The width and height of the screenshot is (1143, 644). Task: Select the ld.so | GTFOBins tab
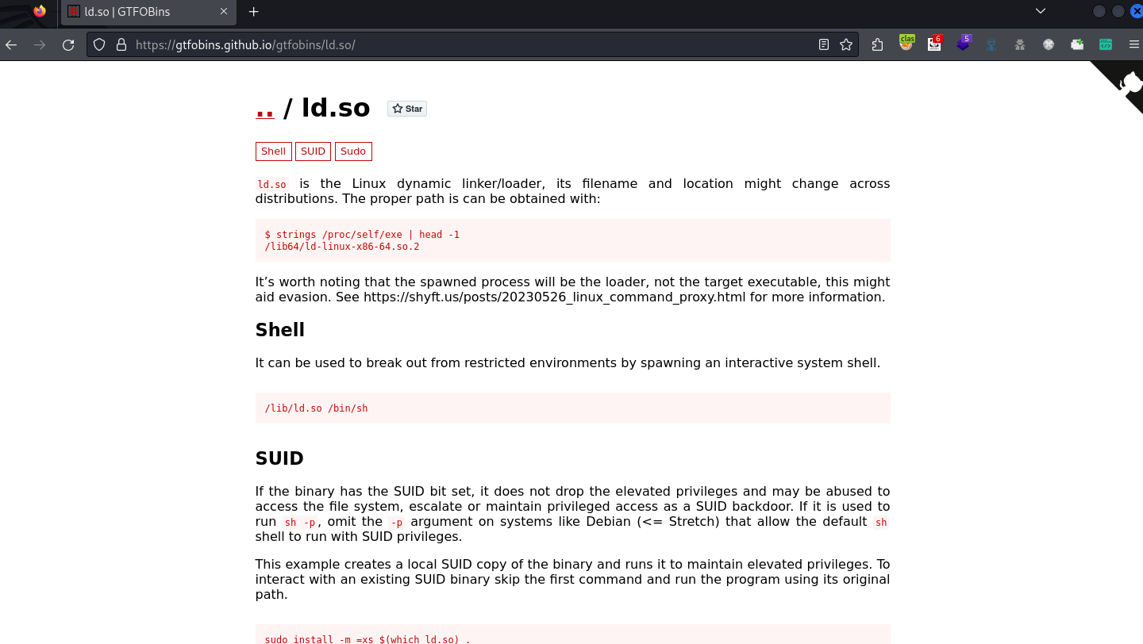148,12
